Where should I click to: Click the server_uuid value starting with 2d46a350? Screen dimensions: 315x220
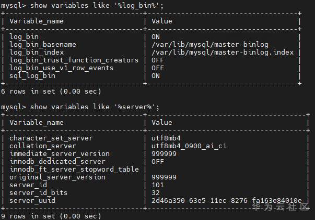point(226,201)
